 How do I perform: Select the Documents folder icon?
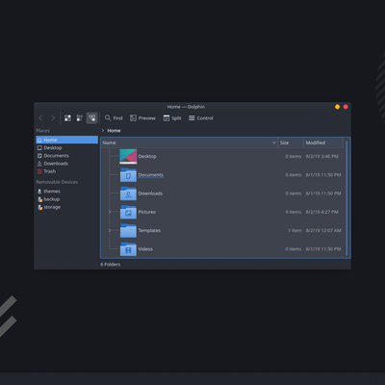(128, 175)
